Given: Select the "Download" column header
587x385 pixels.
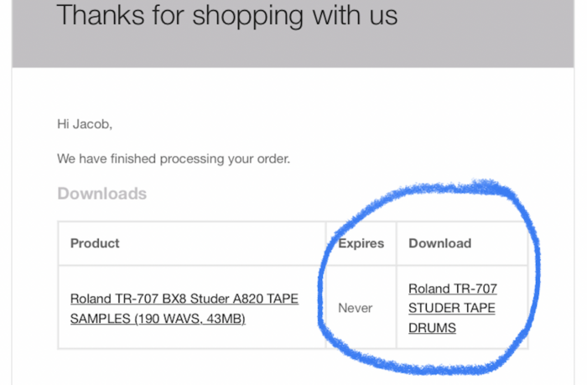Looking at the screenshot, I should [x=439, y=243].
